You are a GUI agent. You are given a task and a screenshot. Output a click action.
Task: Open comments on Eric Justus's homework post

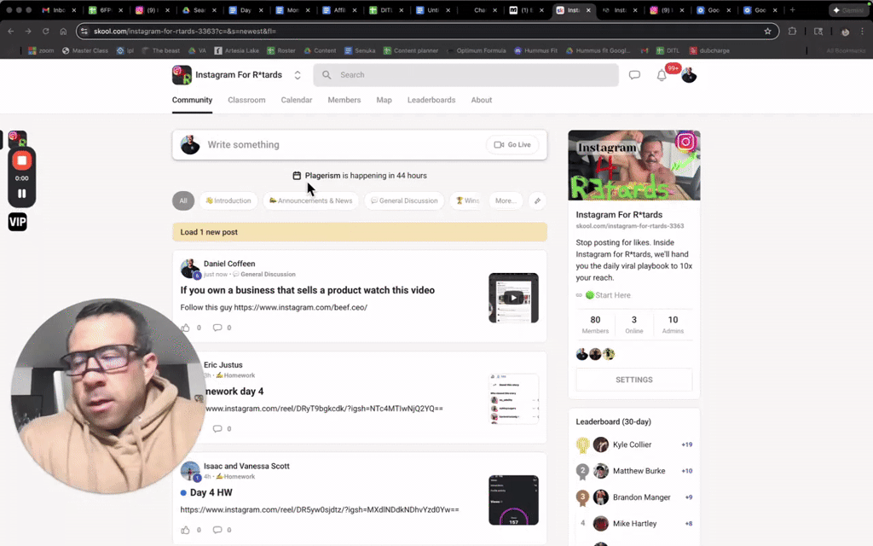217,428
